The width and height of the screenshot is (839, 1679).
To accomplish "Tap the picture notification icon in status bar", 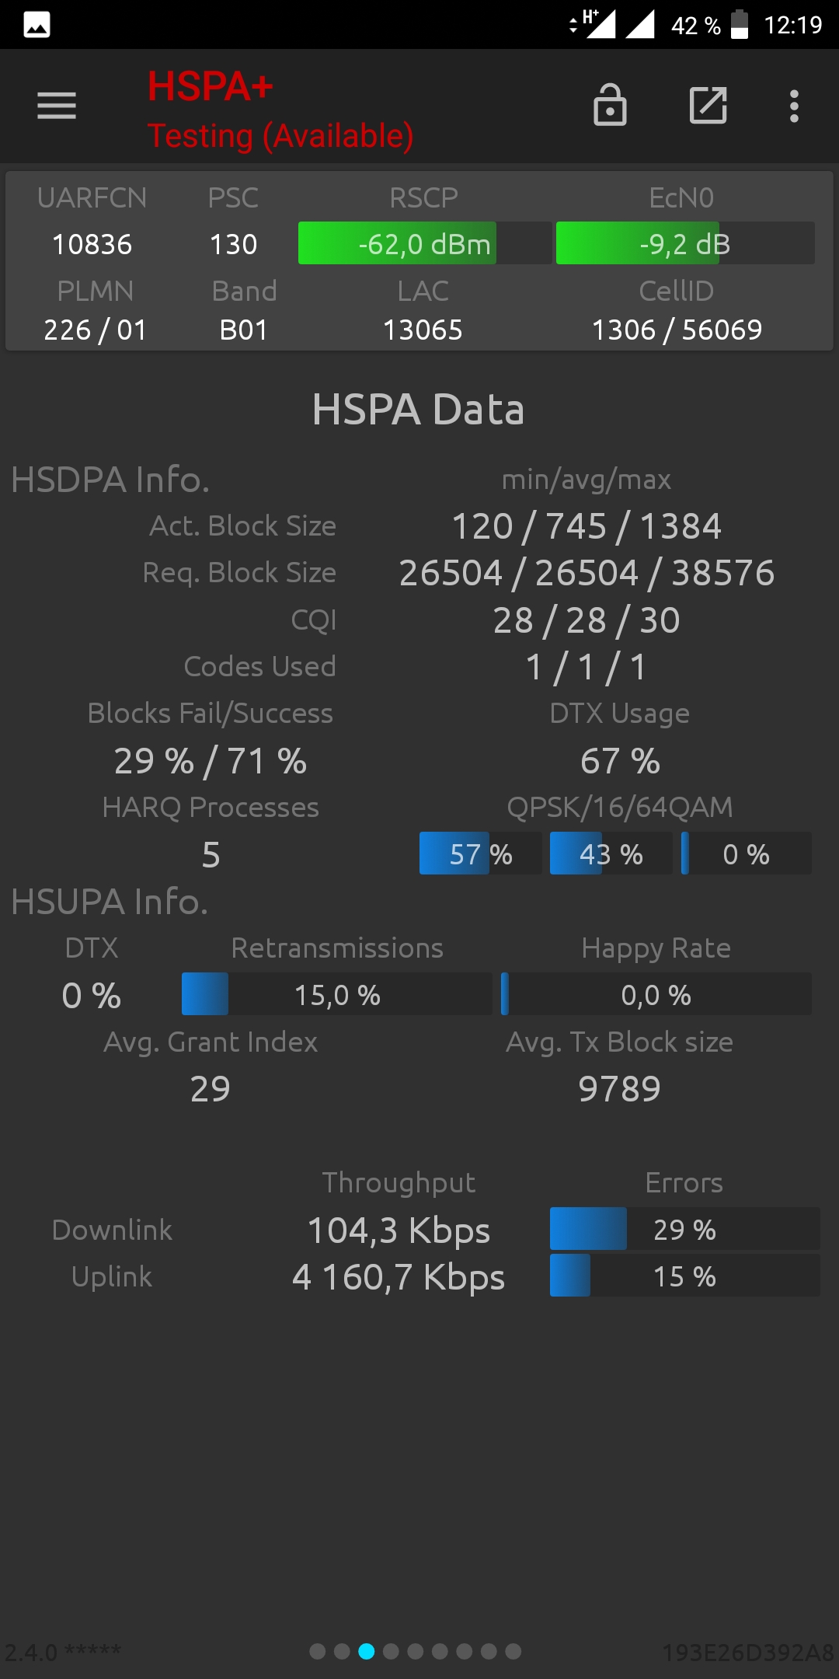I will 37,25.
